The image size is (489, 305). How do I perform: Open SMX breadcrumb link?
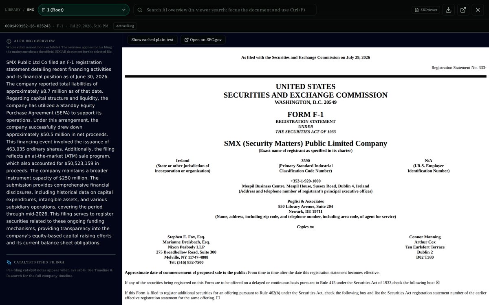click(x=31, y=10)
